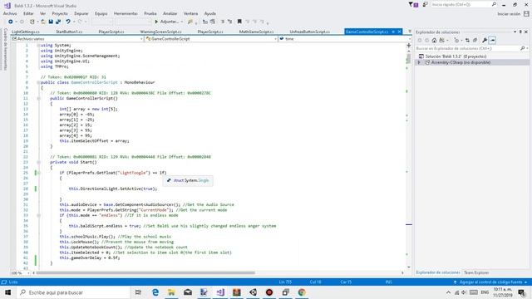The image size is (532, 299).
Task: Collapse the LightToggle if block outline
Action: coord(38,173)
